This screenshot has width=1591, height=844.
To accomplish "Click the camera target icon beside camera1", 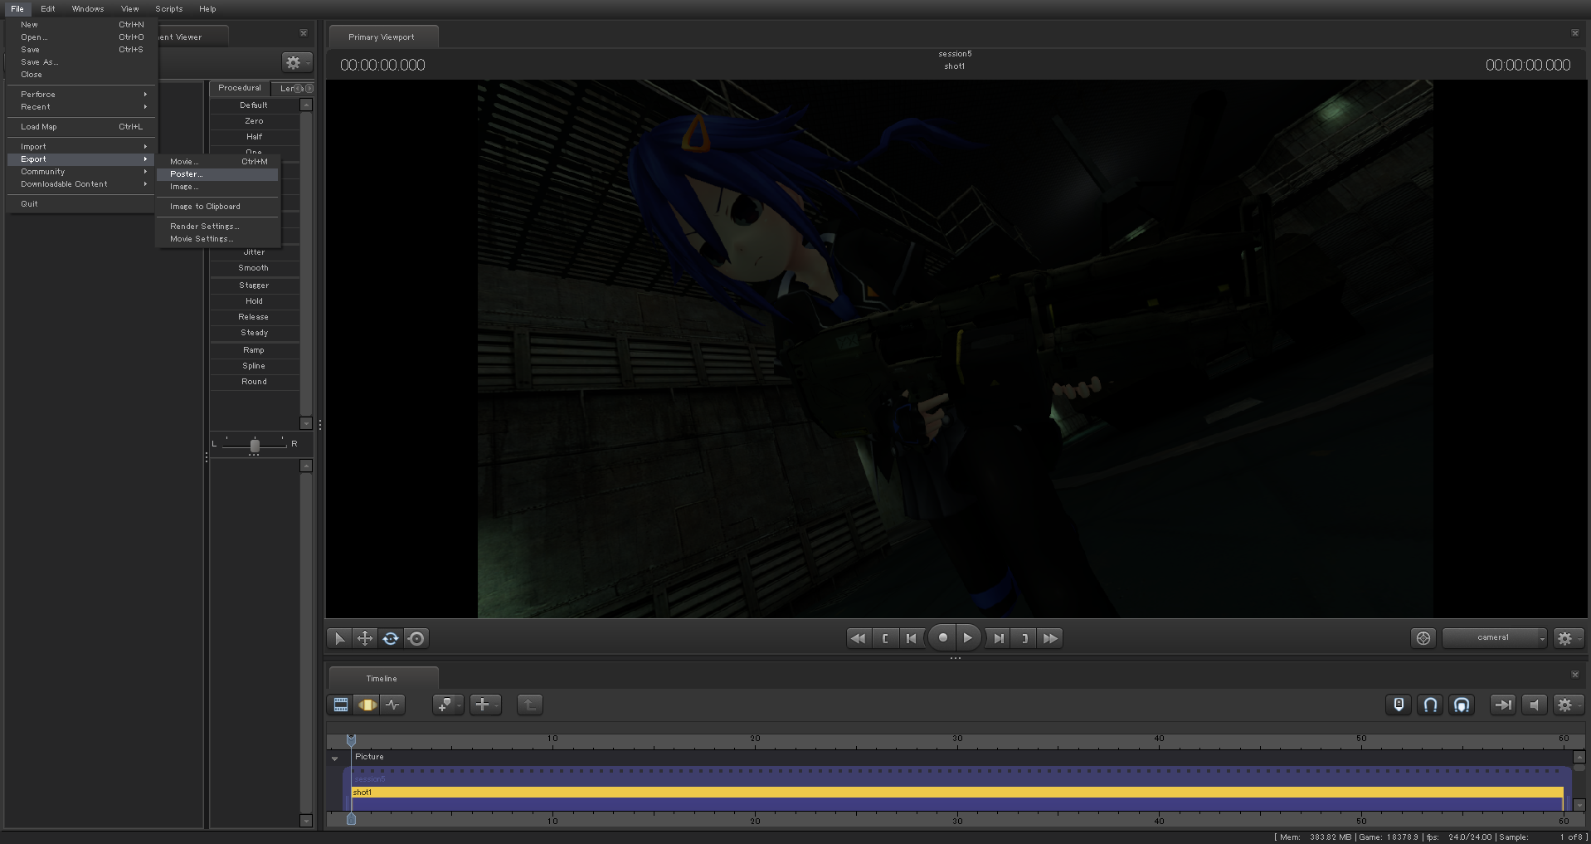I will pyautogui.click(x=1423, y=638).
